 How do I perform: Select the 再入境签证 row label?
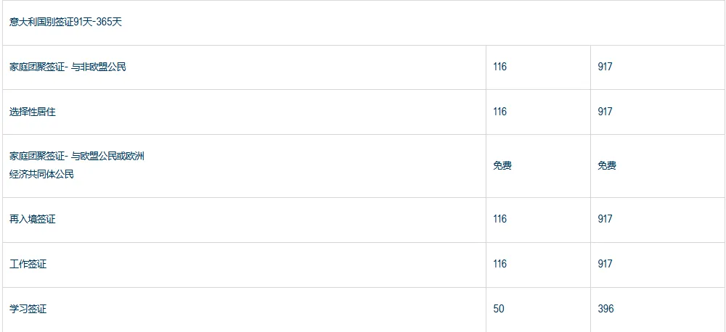[32, 219]
